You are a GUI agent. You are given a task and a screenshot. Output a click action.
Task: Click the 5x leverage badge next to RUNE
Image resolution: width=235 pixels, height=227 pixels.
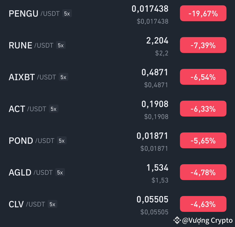pos(61,45)
